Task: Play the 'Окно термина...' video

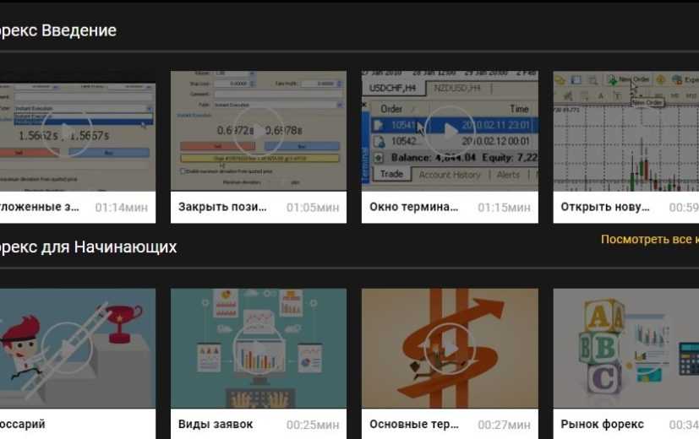Action: 450,131
